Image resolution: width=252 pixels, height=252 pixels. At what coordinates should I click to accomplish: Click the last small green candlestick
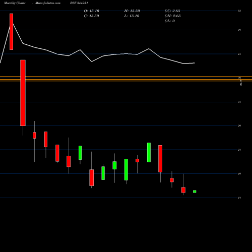[195, 192]
